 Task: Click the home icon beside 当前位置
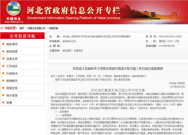pyautogui.click(x=2, y=28)
